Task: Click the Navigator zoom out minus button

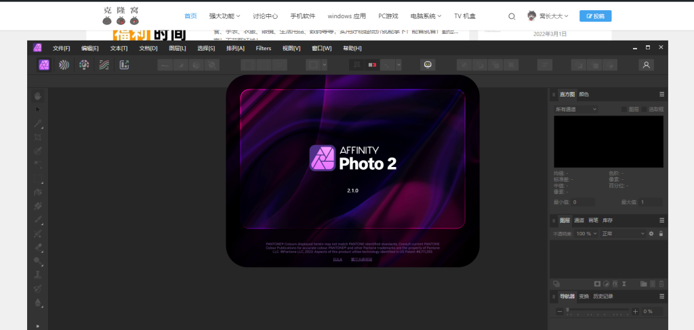Action: click(x=559, y=312)
